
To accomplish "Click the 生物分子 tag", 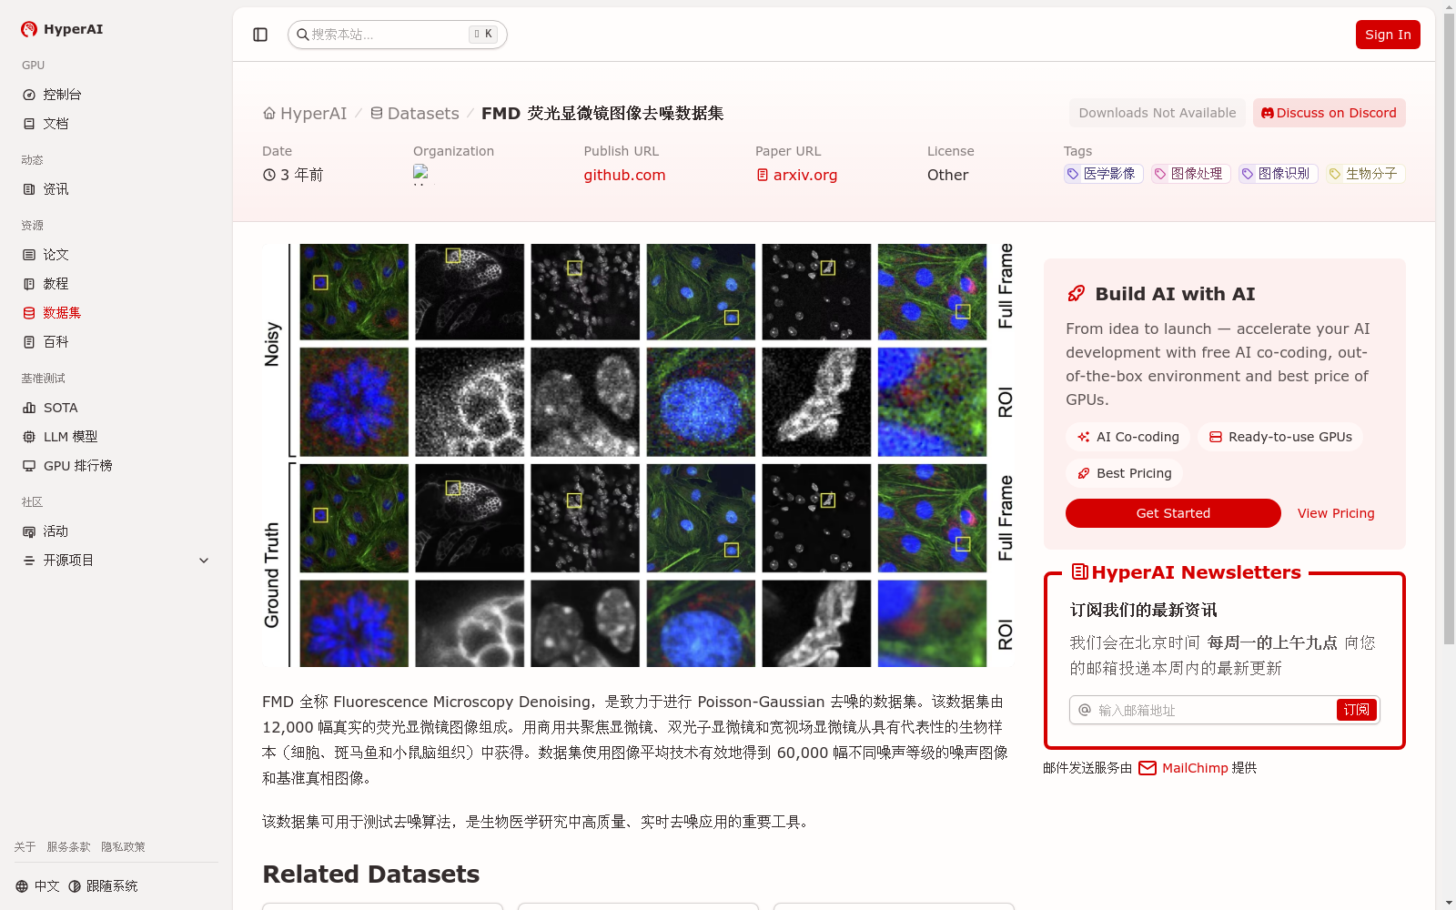I will pyautogui.click(x=1366, y=174).
